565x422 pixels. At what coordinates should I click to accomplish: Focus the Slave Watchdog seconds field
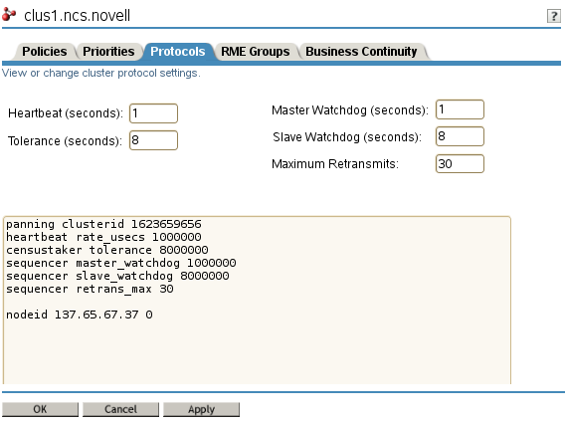[x=460, y=136]
